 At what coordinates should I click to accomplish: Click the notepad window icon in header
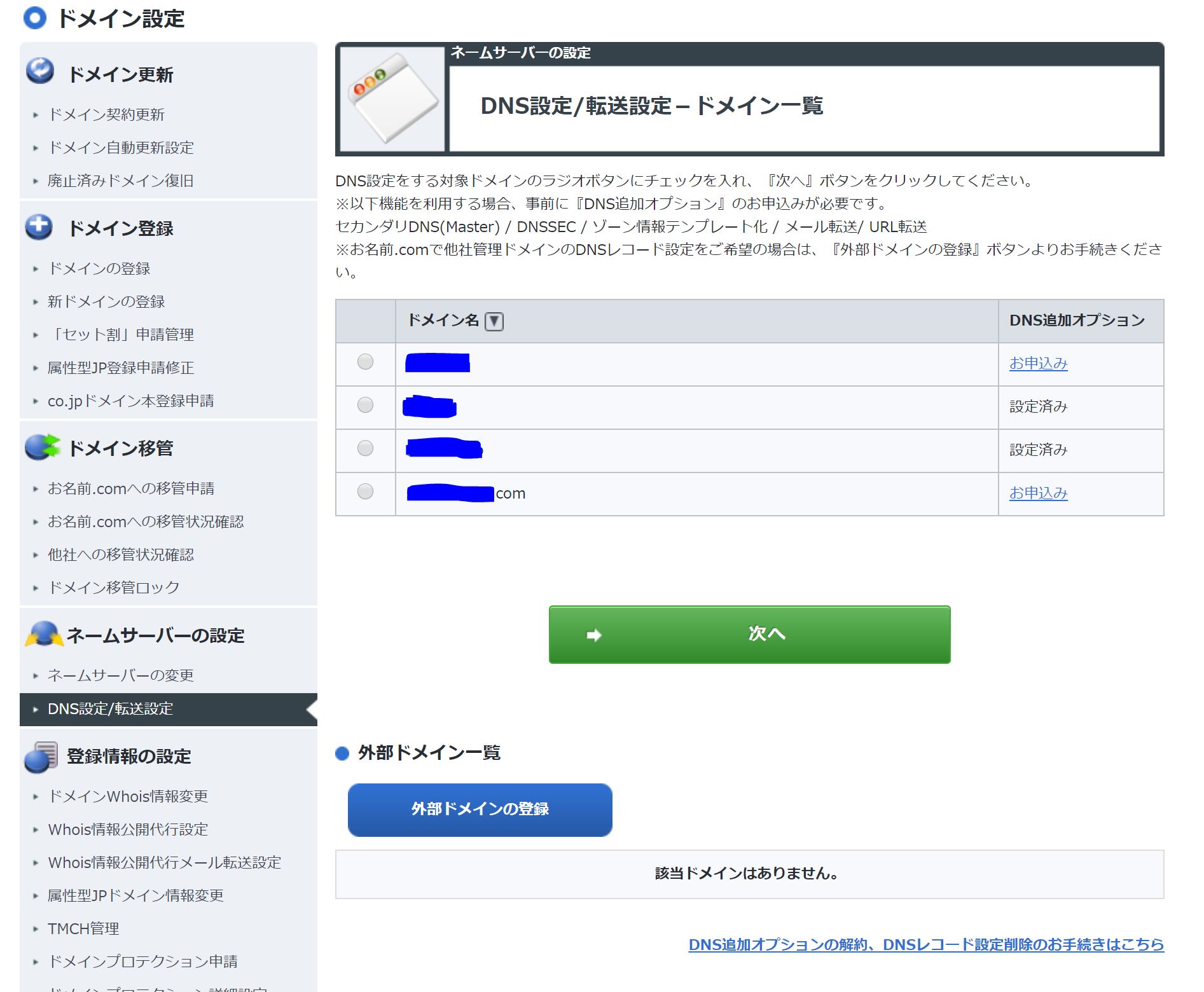coord(392,99)
